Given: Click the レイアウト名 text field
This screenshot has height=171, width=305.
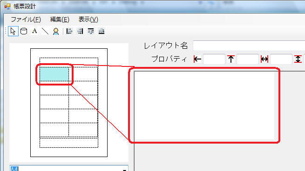Looking at the screenshot, I should coord(249,46).
